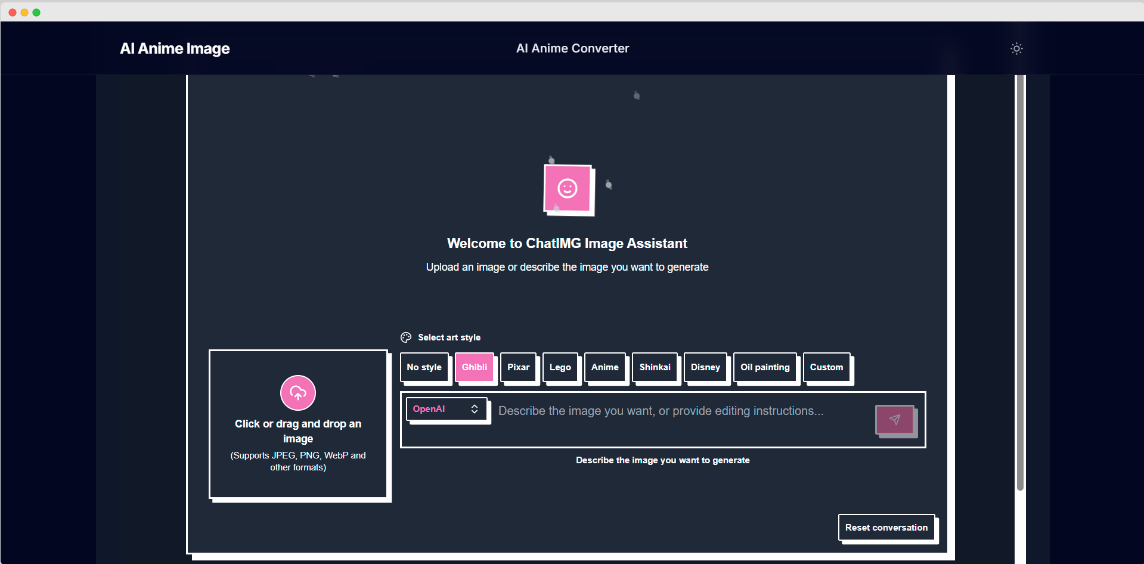
Task: Click the 'Describe the image you want to generate' caption
Action: (663, 460)
